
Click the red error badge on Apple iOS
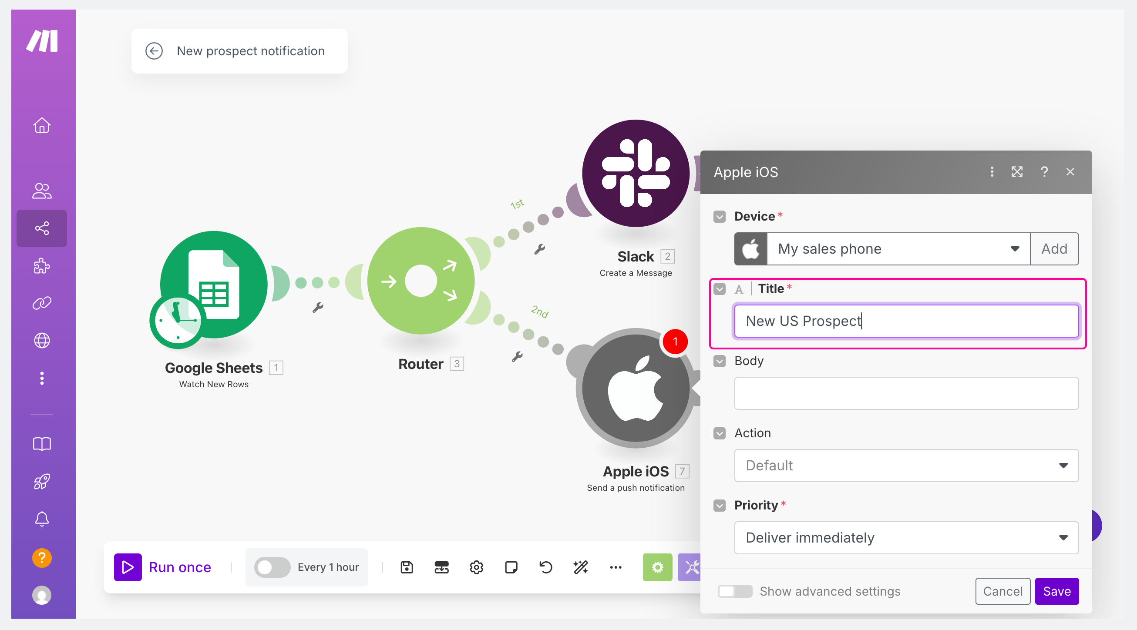click(675, 342)
